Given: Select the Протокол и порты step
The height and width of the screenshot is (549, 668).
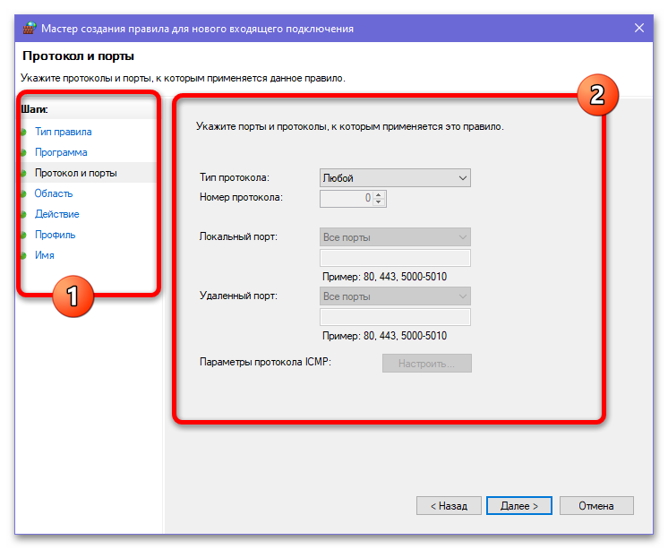Looking at the screenshot, I should coord(76,173).
